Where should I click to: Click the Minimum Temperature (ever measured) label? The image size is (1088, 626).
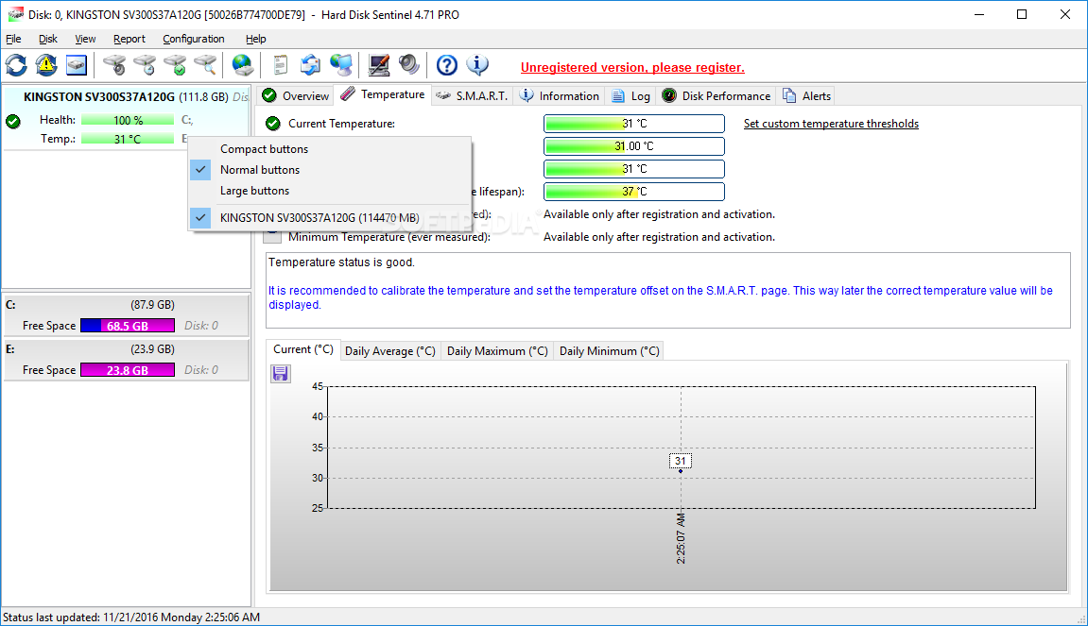389,237
